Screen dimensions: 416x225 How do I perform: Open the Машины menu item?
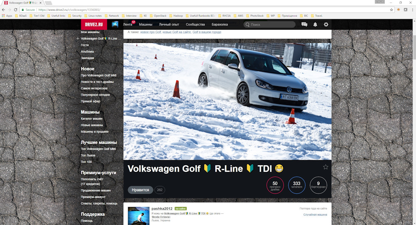[x=146, y=24]
